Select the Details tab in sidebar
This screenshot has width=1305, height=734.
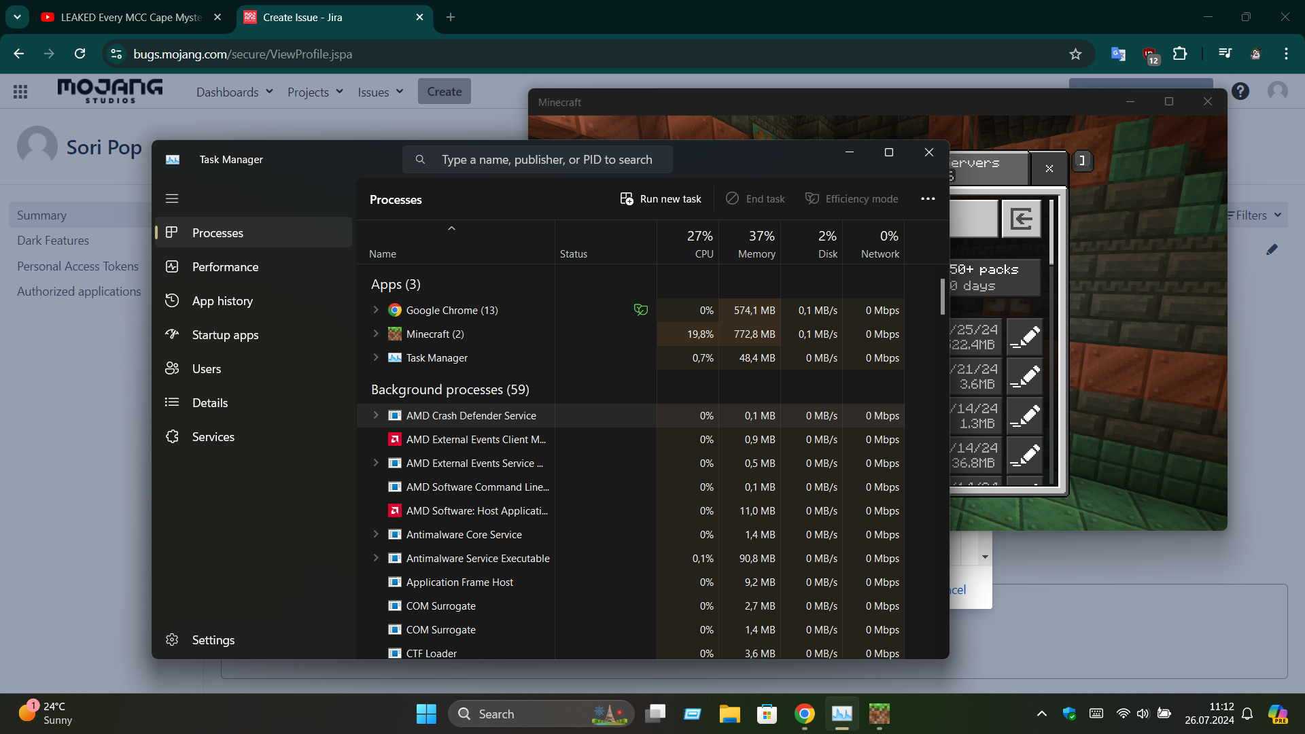(x=209, y=403)
